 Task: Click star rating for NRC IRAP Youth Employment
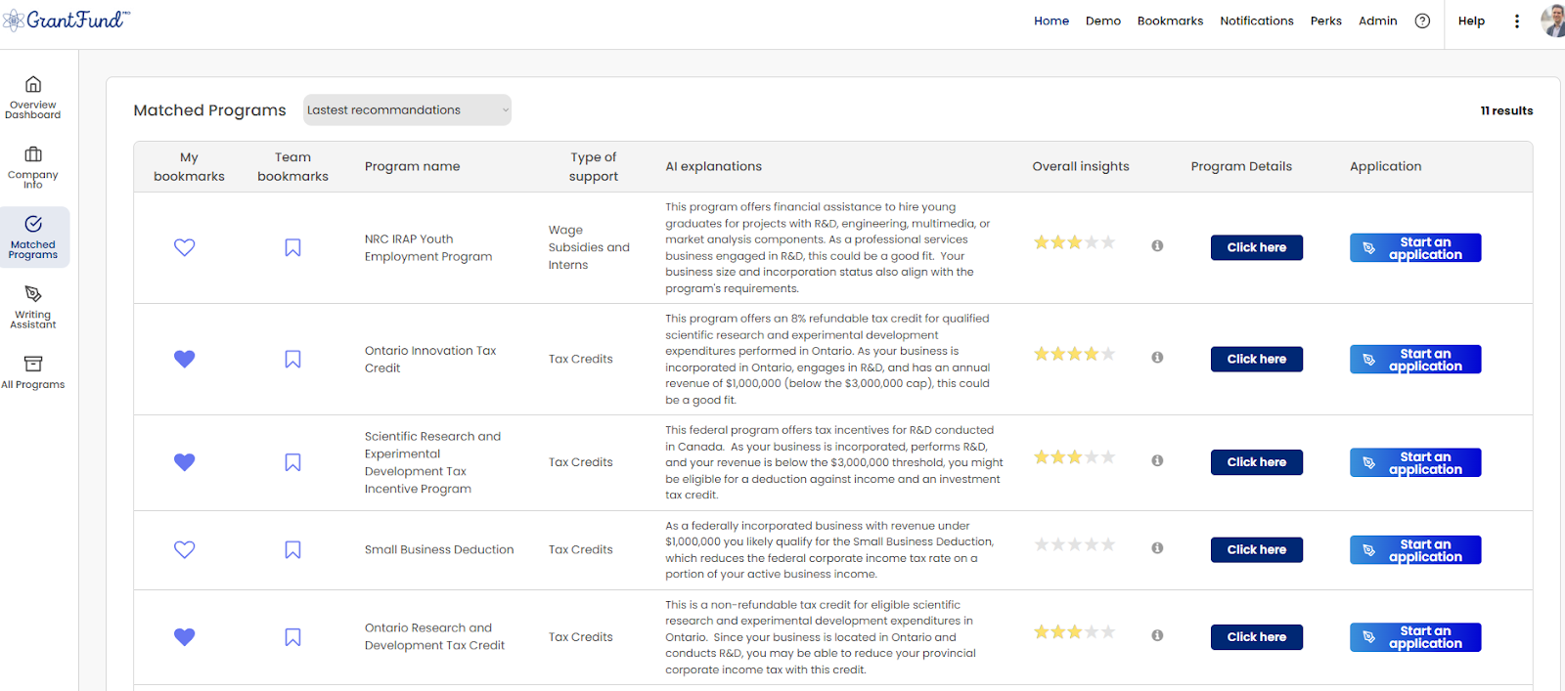(x=1075, y=242)
